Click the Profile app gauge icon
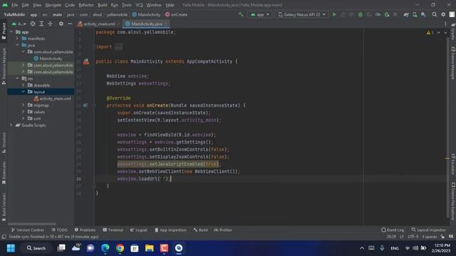The width and height of the screenshot is (456, 256). 378,14
